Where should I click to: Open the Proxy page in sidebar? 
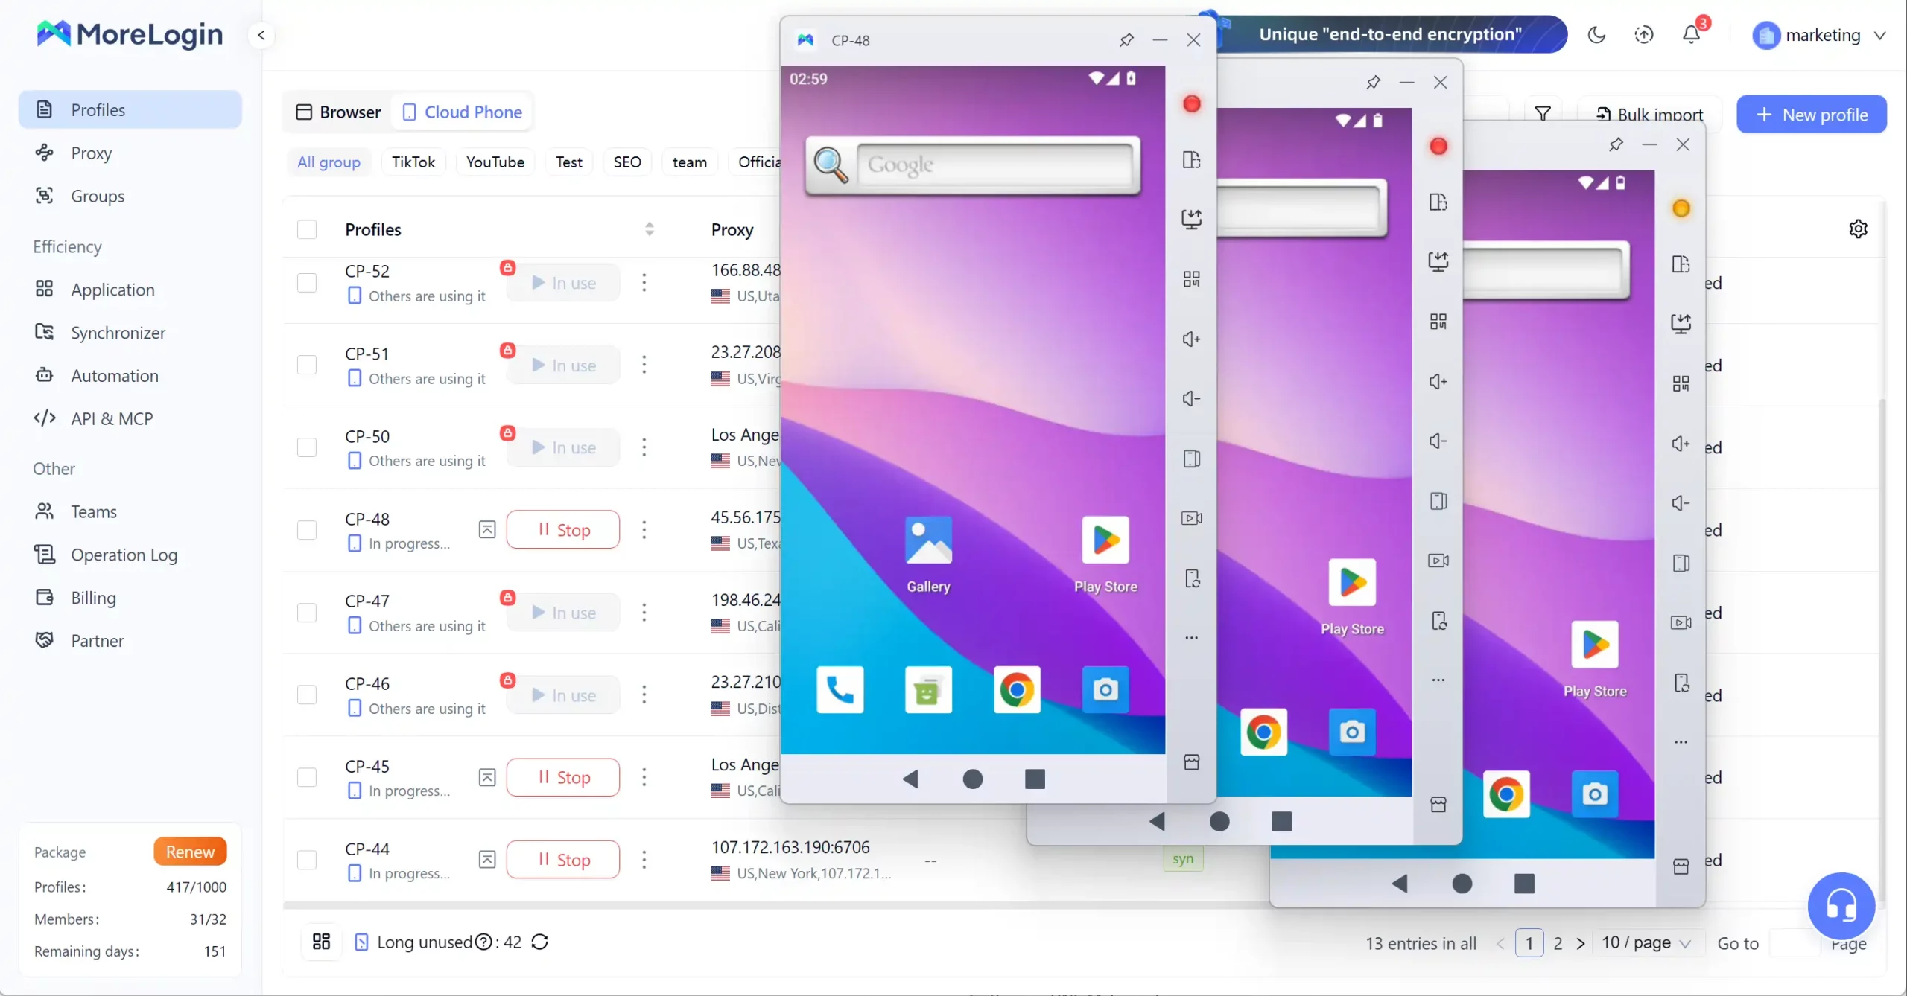click(91, 153)
